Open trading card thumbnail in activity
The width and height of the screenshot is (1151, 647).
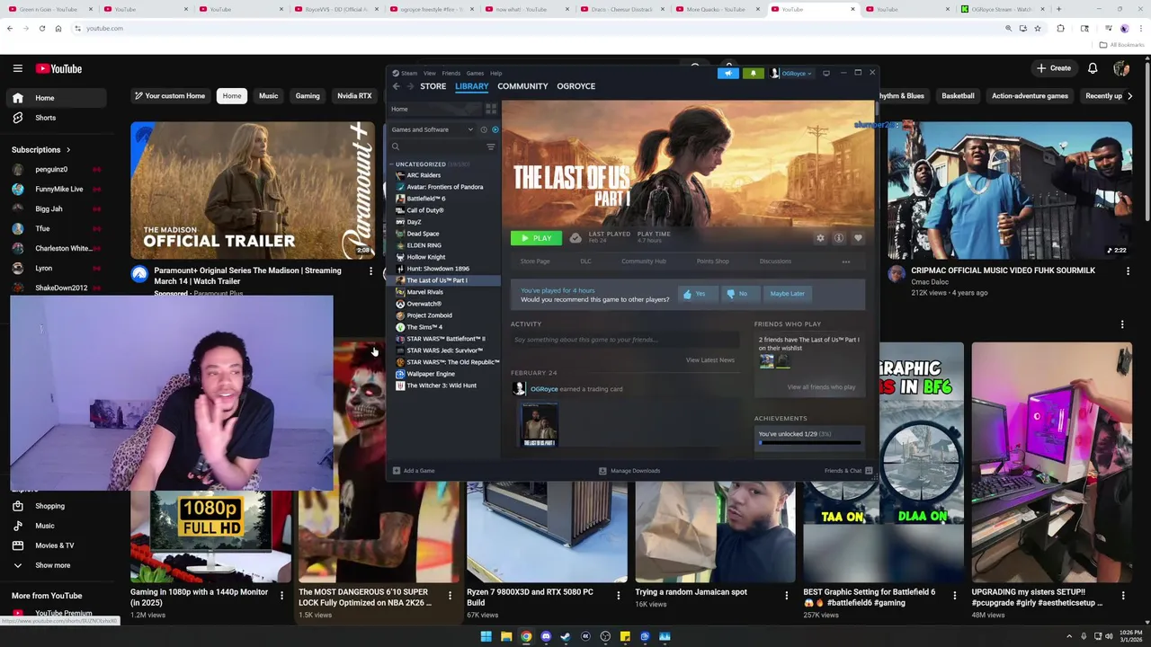click(x=540, y=425)
